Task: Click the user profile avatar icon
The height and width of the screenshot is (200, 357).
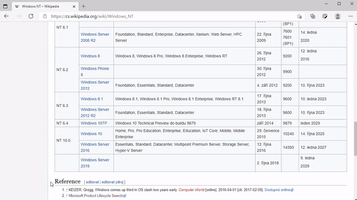Action: [338, 16]
